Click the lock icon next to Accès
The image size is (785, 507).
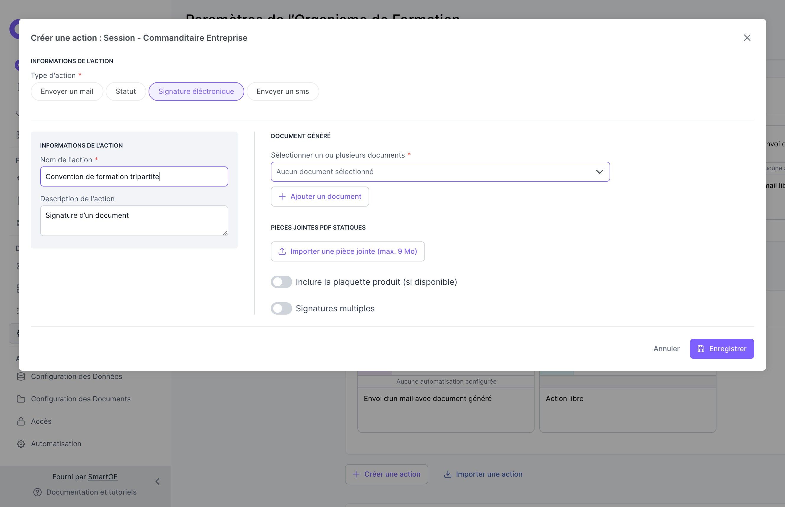(21, 421)
